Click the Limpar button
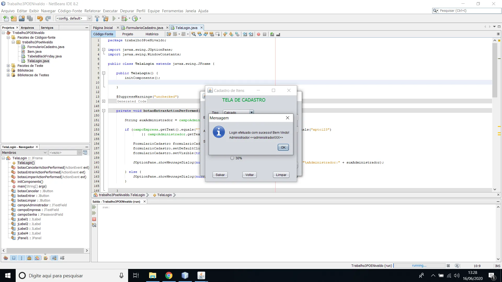Image resolution: width=502 pixels, height=282 pixels. pos(281,175)
